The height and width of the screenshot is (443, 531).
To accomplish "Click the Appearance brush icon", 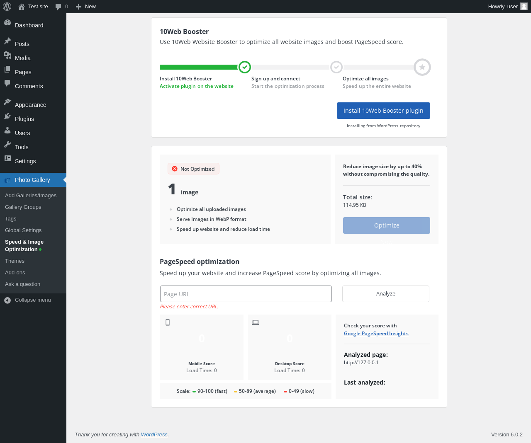I will click(x=7, y=102).
